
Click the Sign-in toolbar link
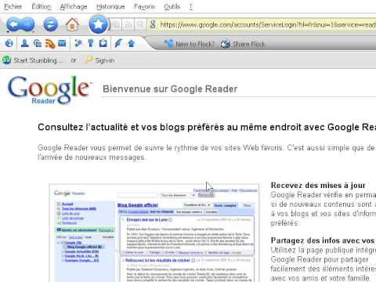(104, 60)
